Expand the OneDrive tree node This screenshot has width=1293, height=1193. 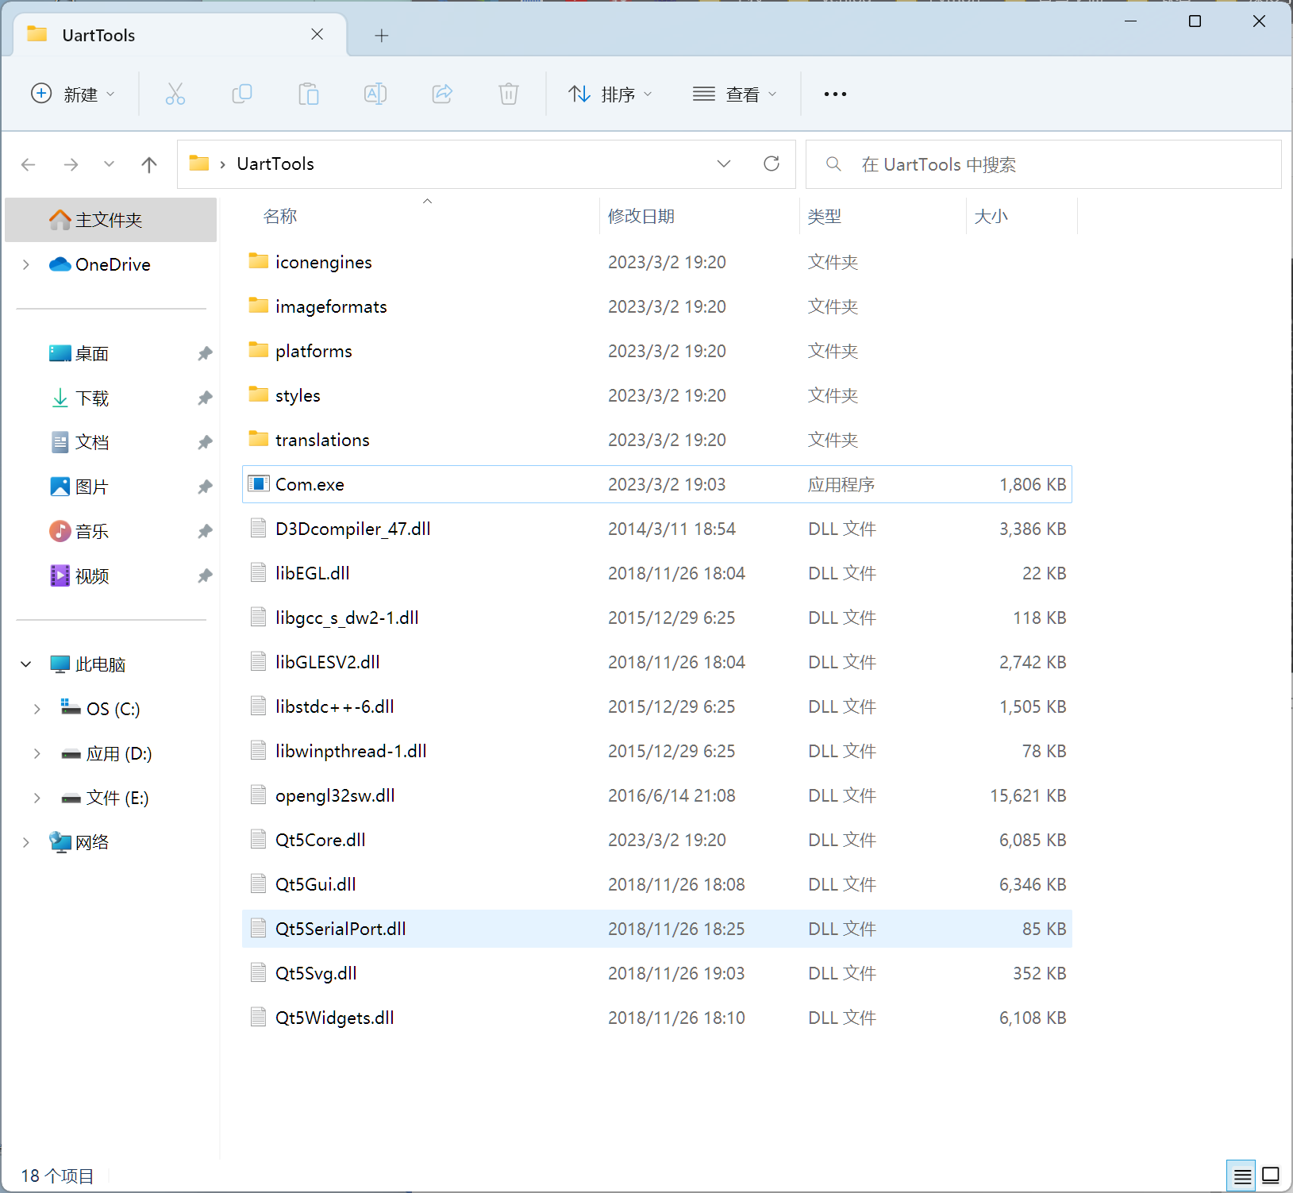26,264
